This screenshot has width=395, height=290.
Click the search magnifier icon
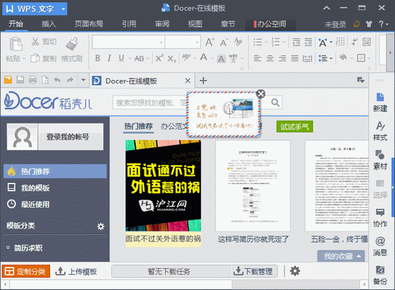[275, 103]
